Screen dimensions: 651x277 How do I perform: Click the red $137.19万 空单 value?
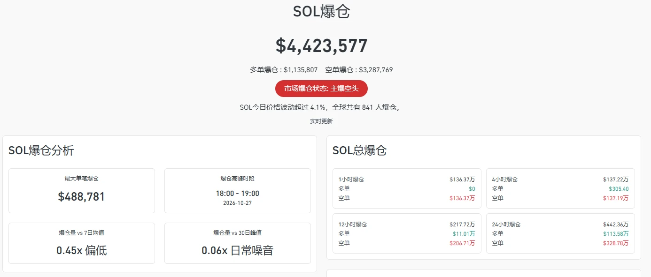tap(616, 198)
